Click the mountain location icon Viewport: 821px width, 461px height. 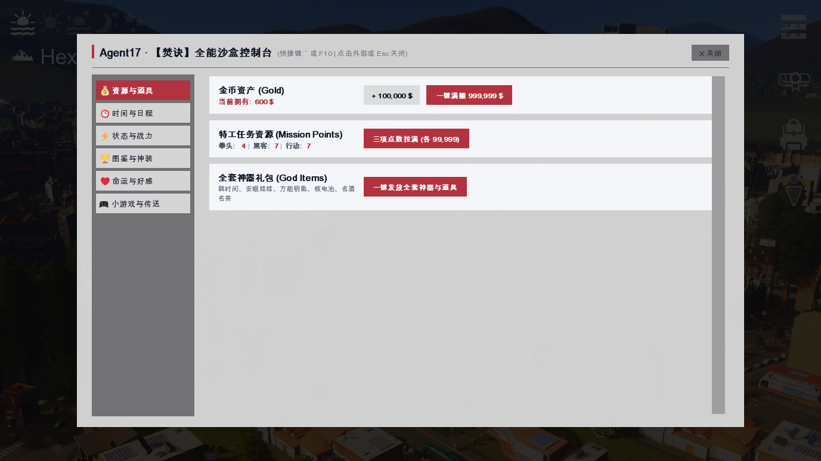pos(22,55)
